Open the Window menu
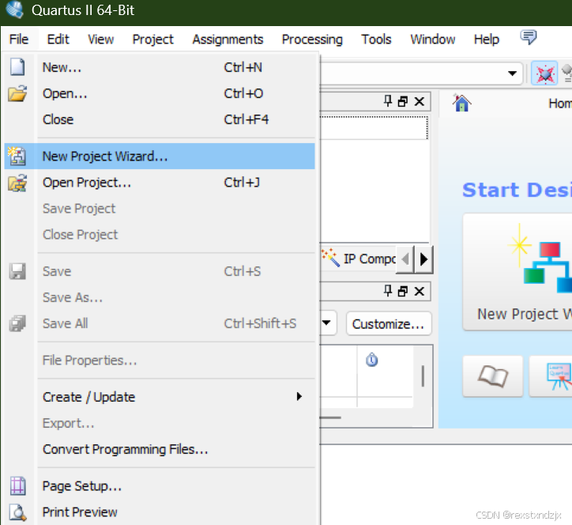Image resolution: width=572 pixels, height=525 pixels. click(433, 39)
